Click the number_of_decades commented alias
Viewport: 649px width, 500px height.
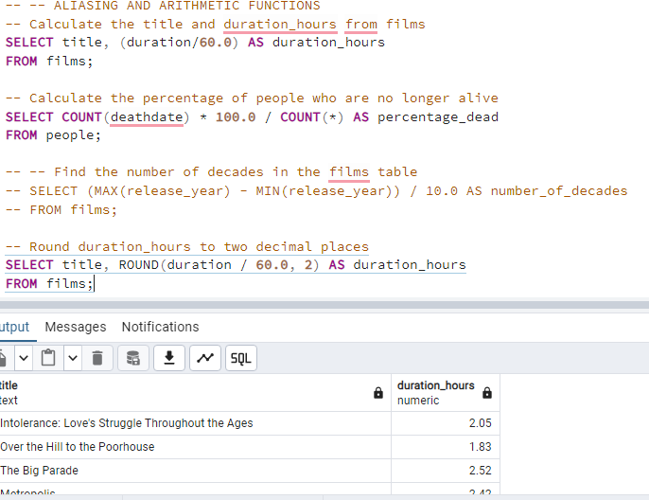[x=559, y=191]
